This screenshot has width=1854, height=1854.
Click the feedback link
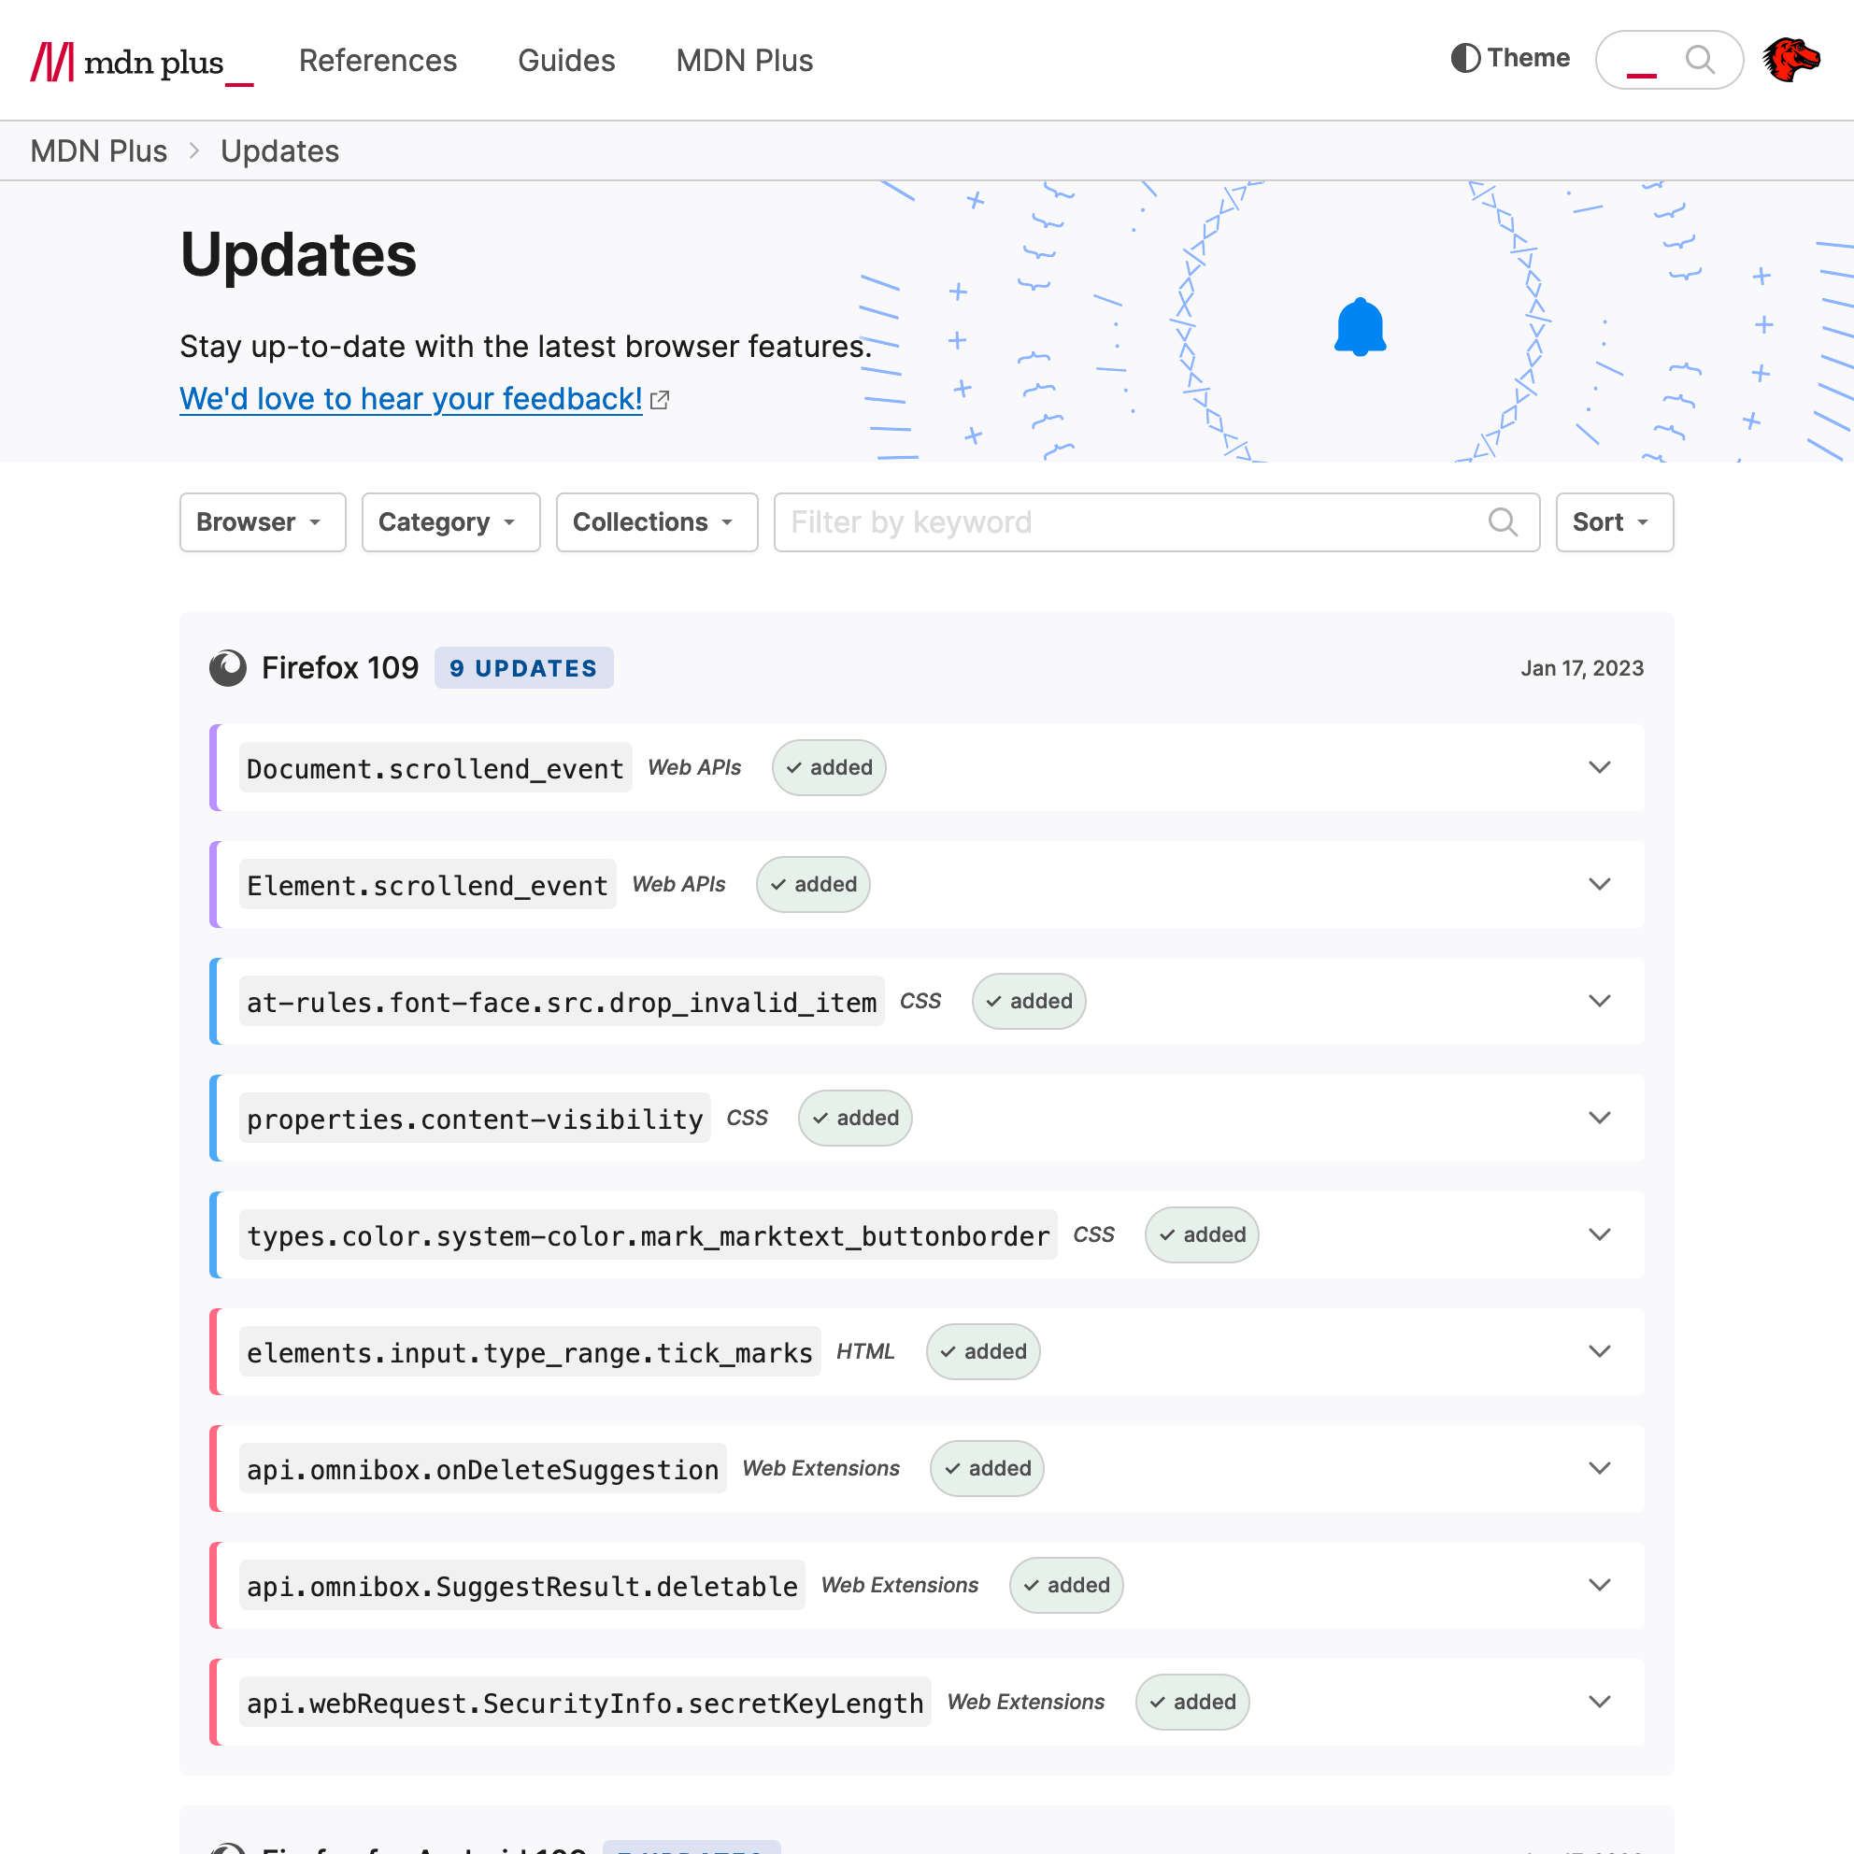click(411, 399)
